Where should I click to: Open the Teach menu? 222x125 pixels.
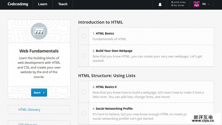click(63, 4)
